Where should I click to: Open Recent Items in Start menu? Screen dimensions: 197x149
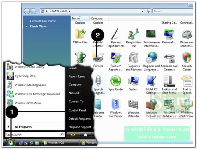[77, 76]
